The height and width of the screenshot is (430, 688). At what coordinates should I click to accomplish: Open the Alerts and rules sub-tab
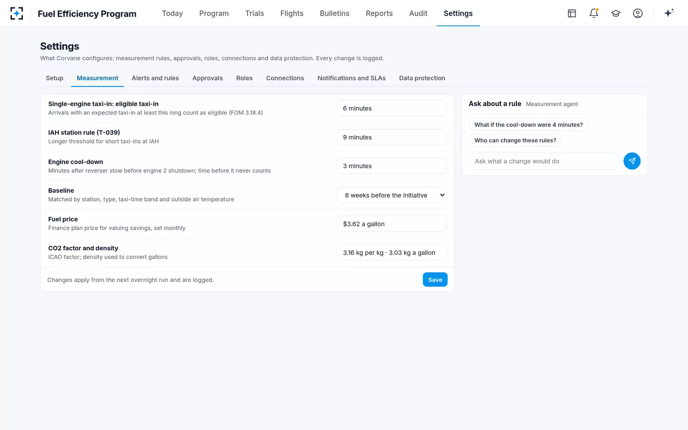(x=155, y=78)
